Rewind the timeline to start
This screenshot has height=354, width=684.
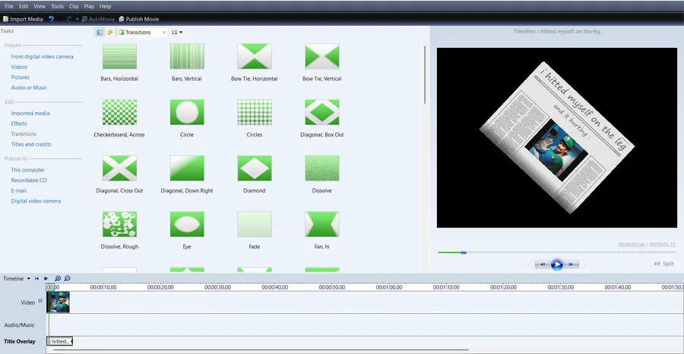[x=36, y=278]
